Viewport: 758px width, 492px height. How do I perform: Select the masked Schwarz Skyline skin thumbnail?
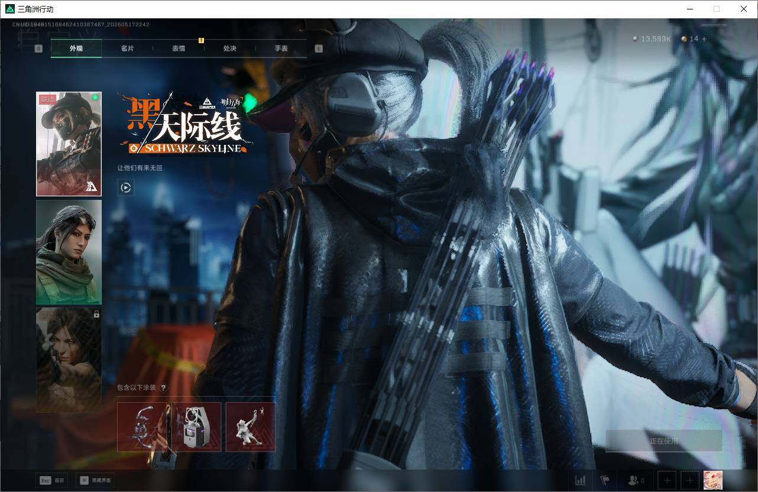coord(69,144)
